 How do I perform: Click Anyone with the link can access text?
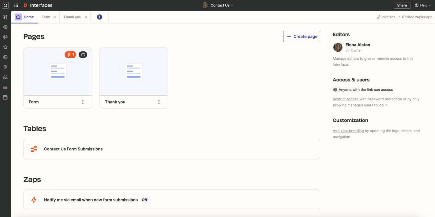[366, 90]
